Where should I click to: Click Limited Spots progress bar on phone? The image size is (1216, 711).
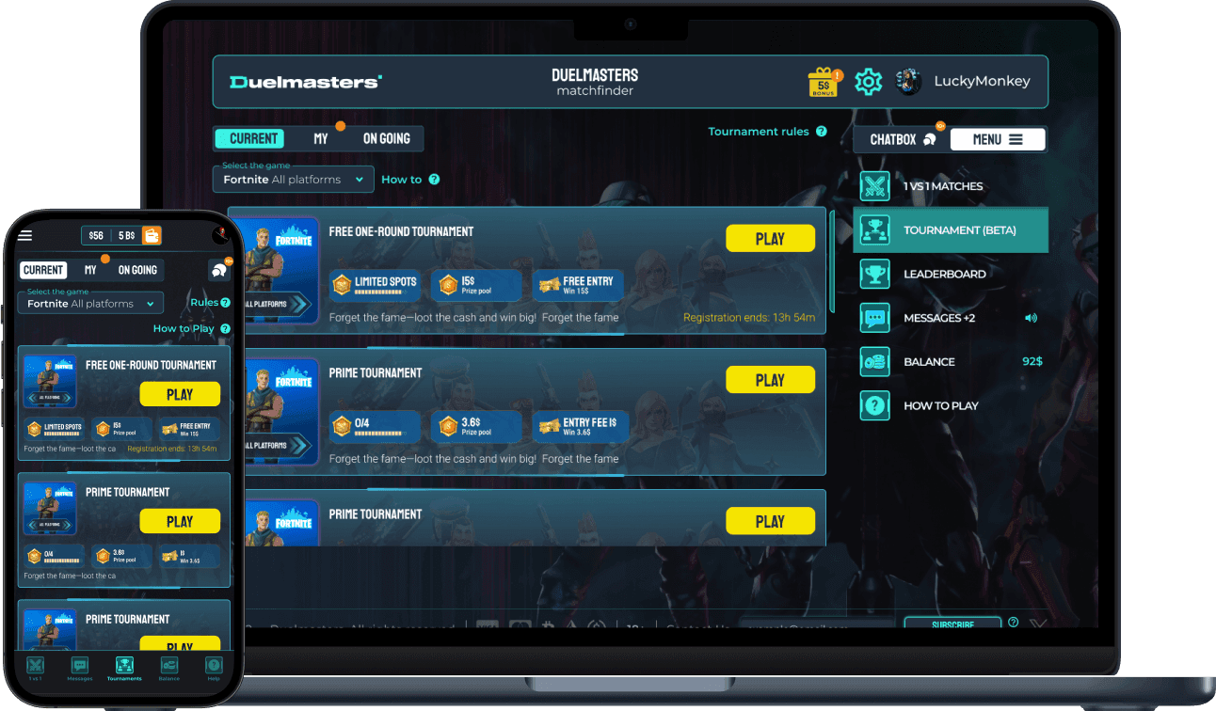tap(62, 434)
